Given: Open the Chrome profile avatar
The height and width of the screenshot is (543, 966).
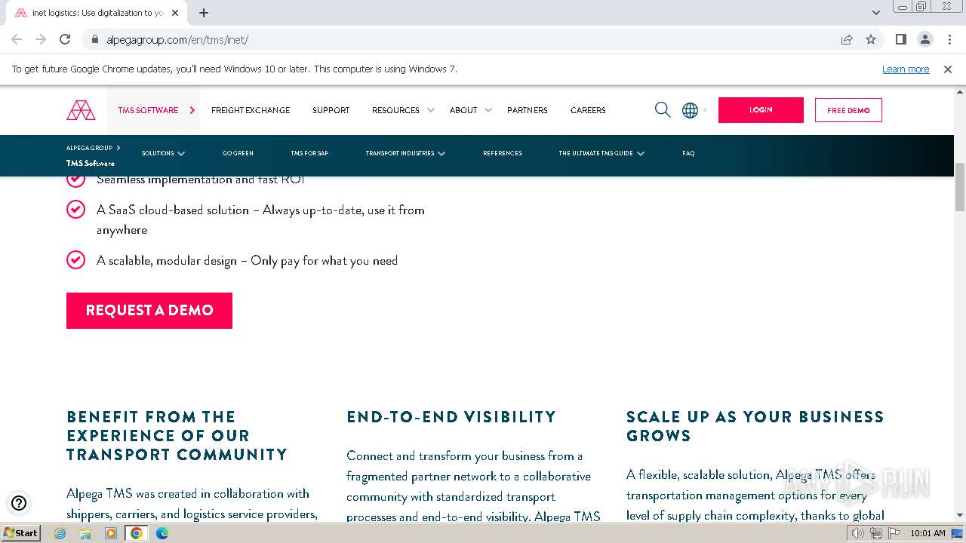Looking at the screenshot, I should pos(924,39).
